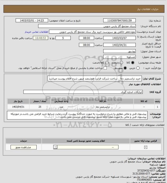Image resolution: width=167 pixels, height=183 pixels.
Task: Select the کالا/خدمت radio button
Action: pyautogui.click(x=107, y=63)
